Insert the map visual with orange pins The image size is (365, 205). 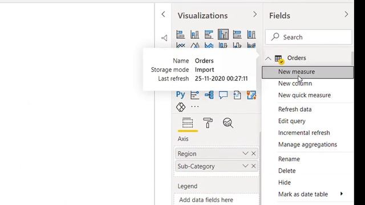(x=252, y=95)
